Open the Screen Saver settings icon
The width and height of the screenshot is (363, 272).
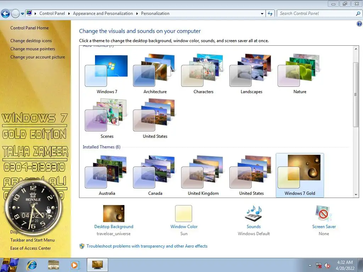(x=324, y=213)
